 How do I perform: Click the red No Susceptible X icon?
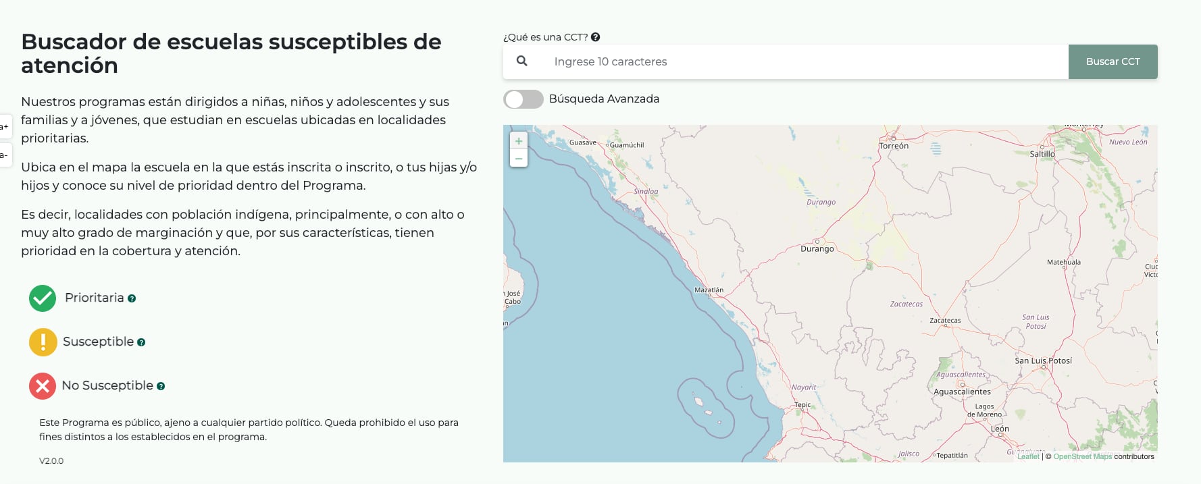point(42,385)
